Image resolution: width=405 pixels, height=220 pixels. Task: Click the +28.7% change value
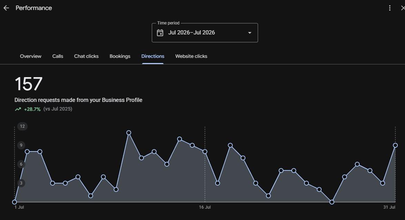[x=32, y=109]
